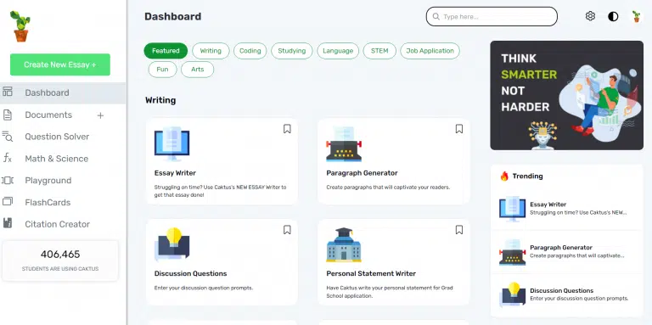652x325 pixels.
Task: Open settings gear icon in header
Action: 590,16
